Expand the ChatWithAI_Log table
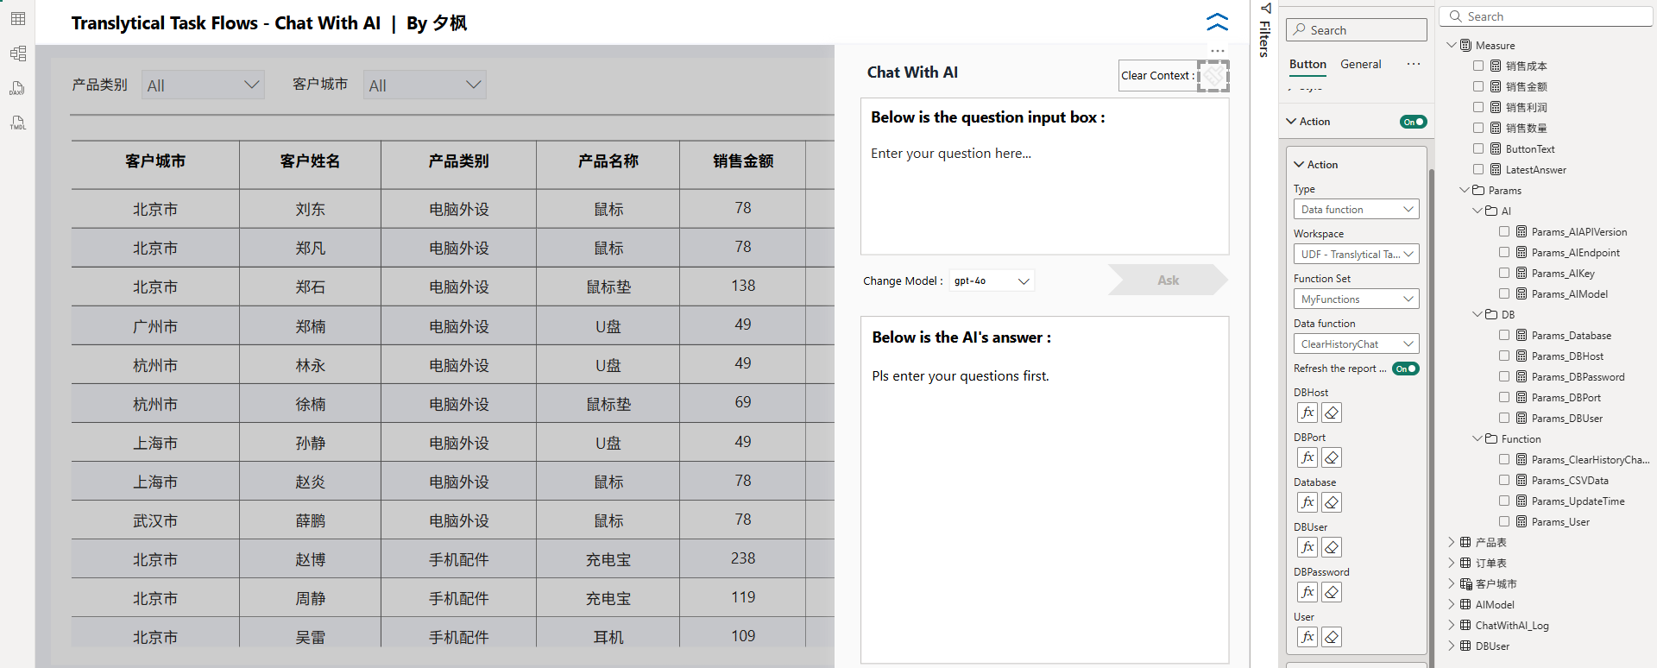This screenshot has height=668, width=1657. [x=1452, y=625]
